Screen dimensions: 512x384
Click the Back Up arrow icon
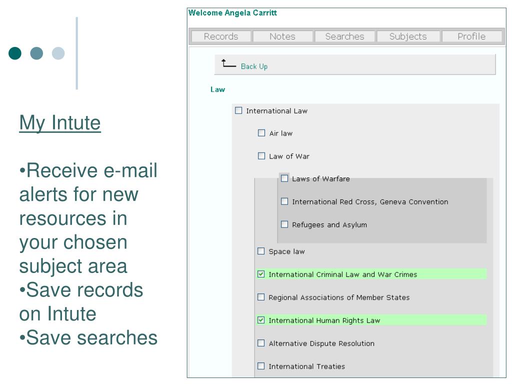pos(228,63)
